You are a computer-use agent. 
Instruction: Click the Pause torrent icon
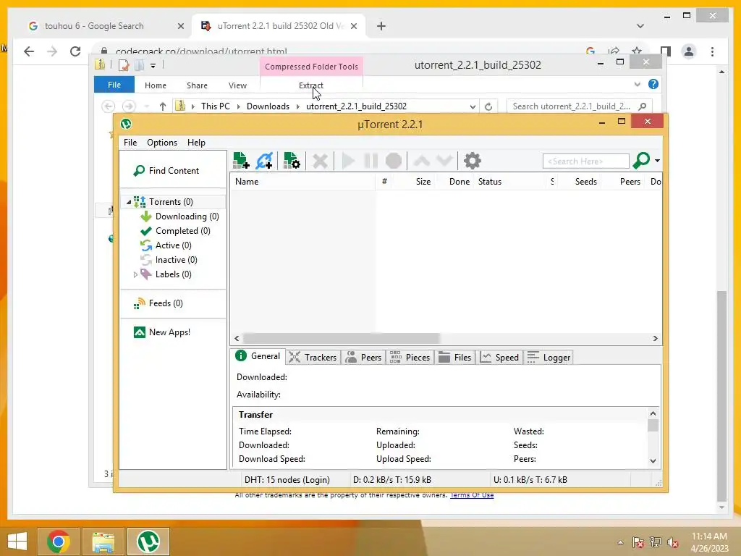click(371, 161)
